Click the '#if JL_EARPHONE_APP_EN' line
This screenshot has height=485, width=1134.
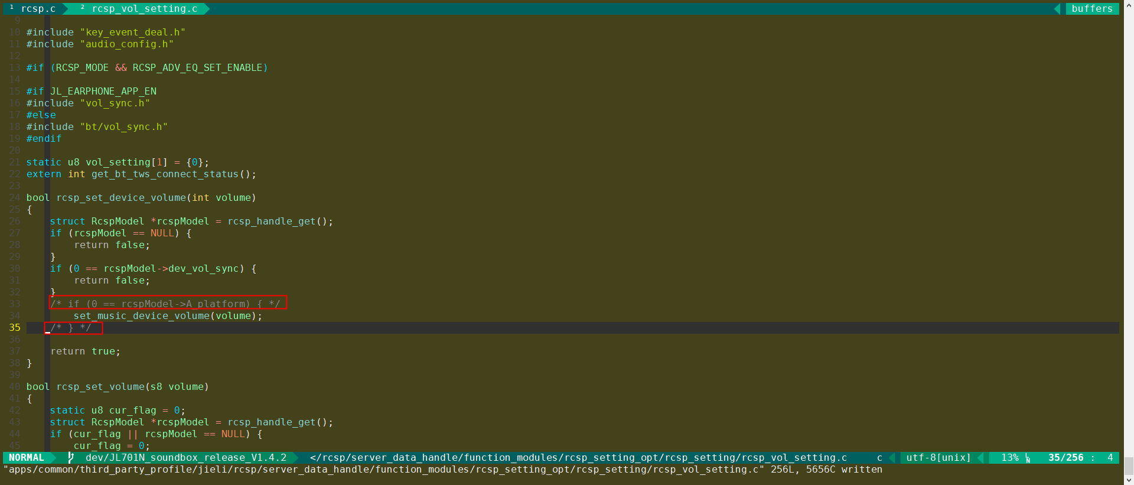coord(92,92)
